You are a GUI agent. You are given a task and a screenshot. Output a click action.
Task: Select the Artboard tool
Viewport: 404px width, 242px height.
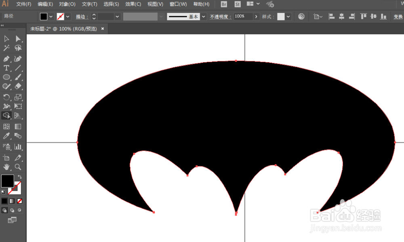coord(6,158)
